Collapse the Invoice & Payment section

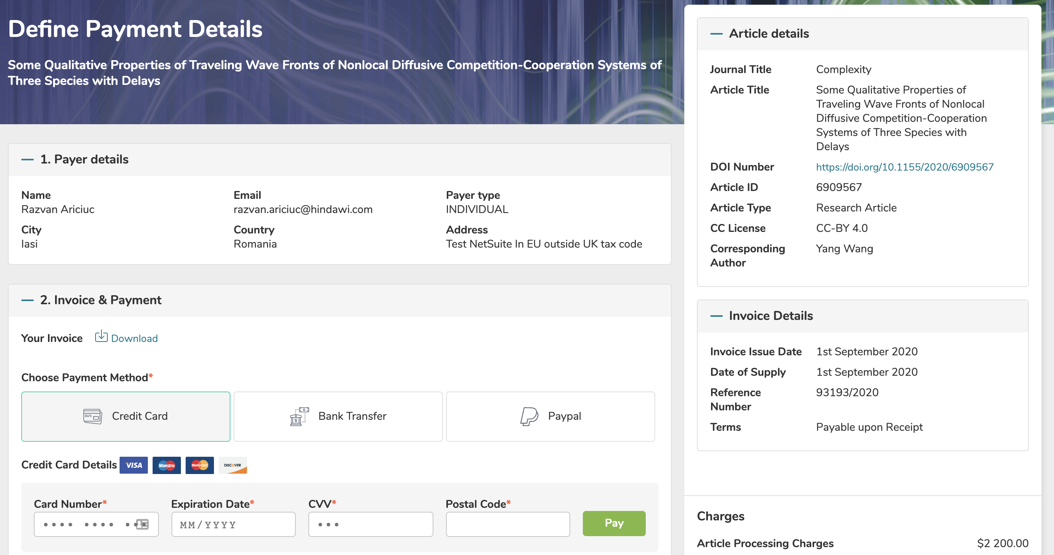(x=28, y=300)
